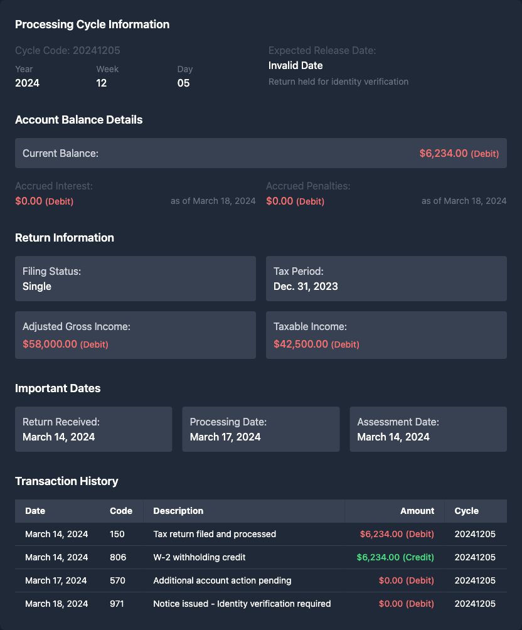This screenshot has height=630, width=522.
Task: Click the Amount column header
Action: pyautogui.click(x=417, y=511)
